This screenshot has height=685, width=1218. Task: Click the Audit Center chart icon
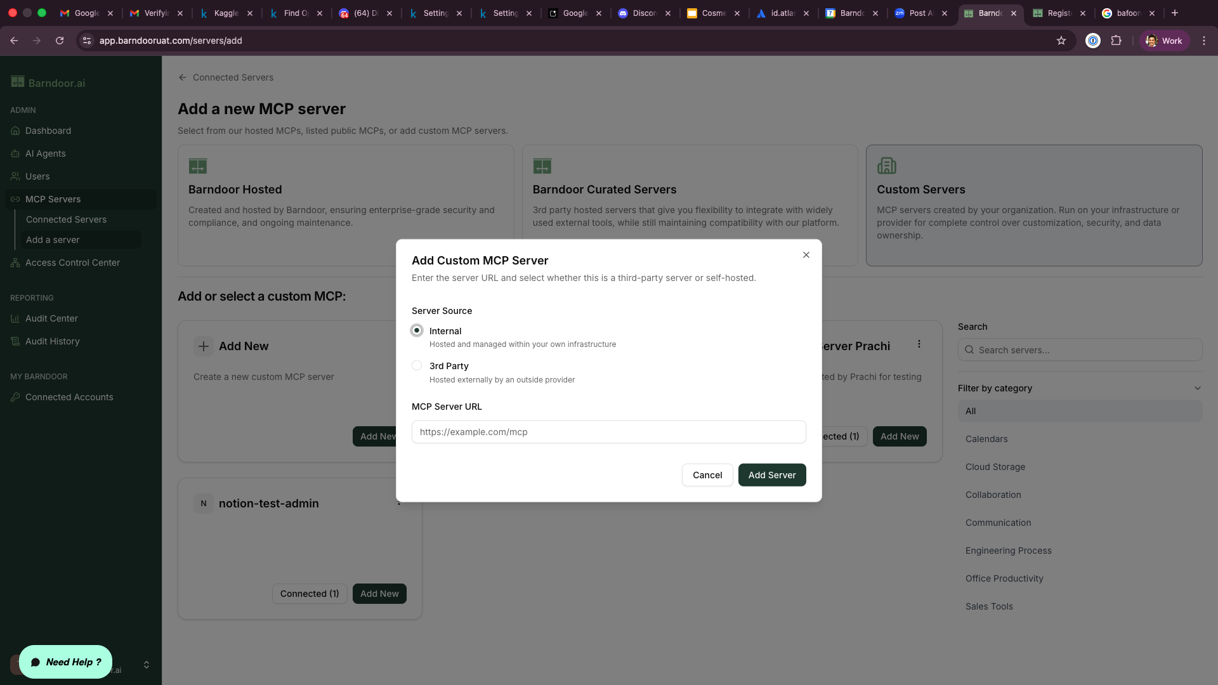point(15,318)
